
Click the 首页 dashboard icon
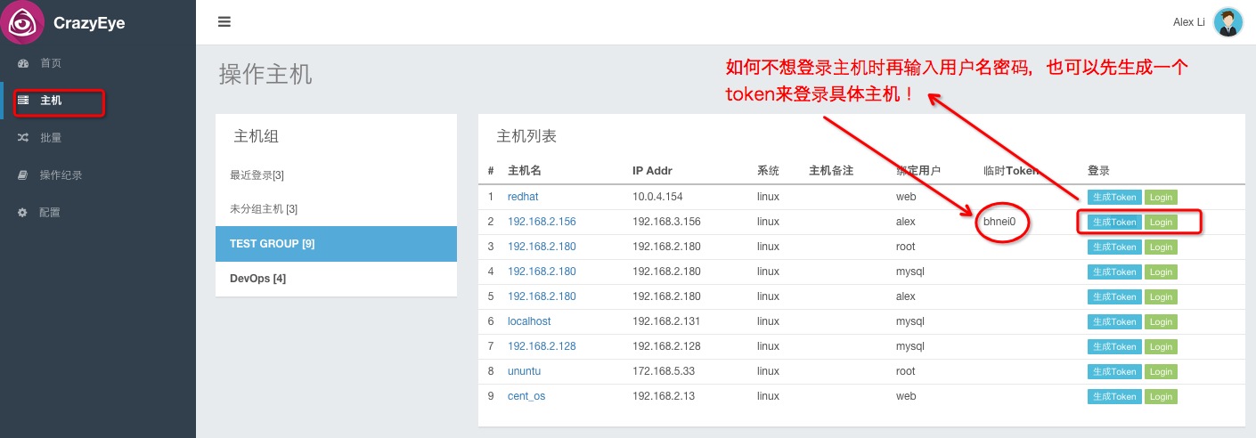coord(23,63)
